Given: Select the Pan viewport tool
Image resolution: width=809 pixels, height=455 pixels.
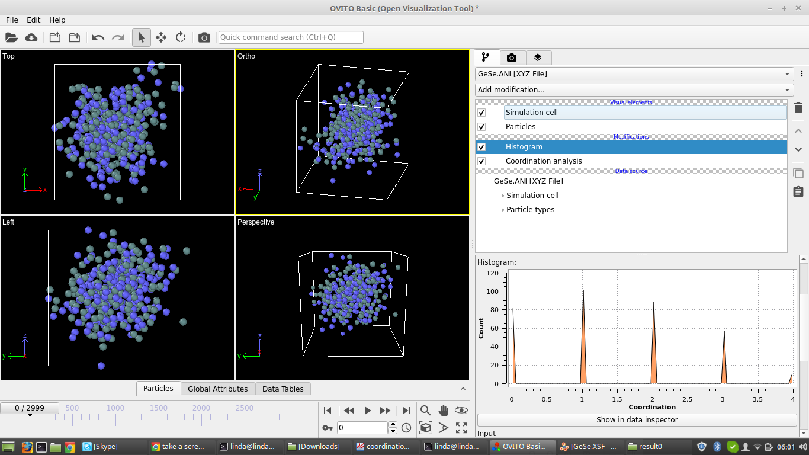Looking at the screenshot, I should [x=444, y=410].
